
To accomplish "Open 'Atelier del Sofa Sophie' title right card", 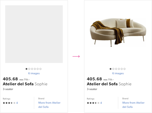I will (x=109, y=84).
